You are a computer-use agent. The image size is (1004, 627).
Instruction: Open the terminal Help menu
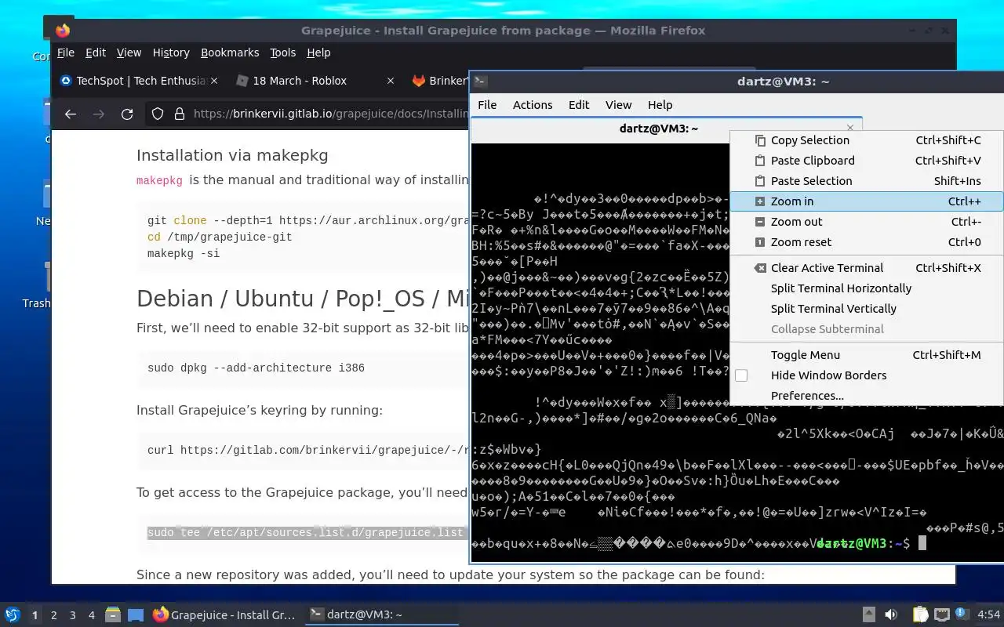coord(660,105)
